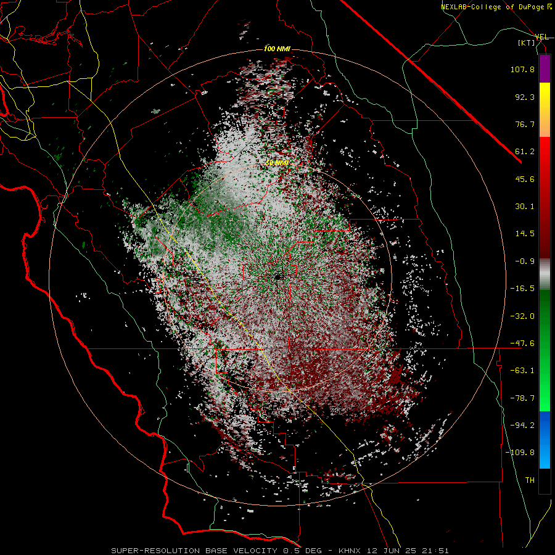
Task: Select the -63.1 velocity scale value
Action: (x=522, y=371)
